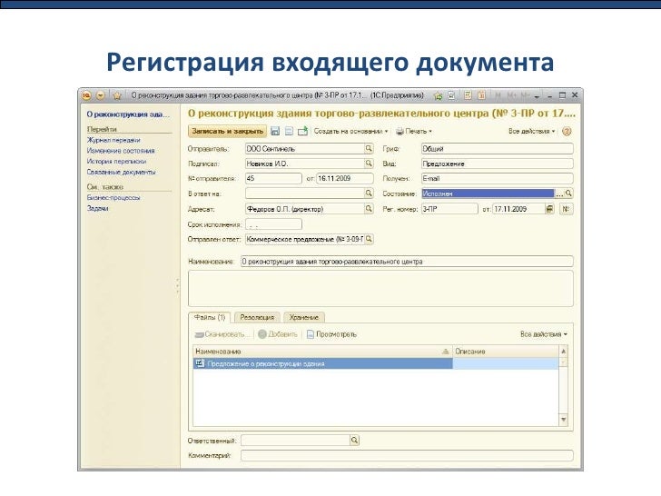
Task: Click Добавить file icon
Action: 262,334
